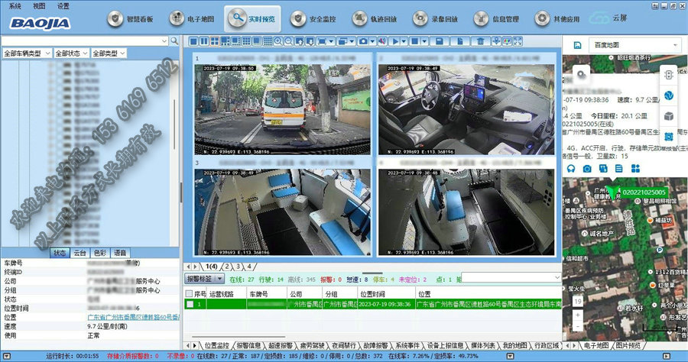688x362 pixels.
Task: Click the search magnifier beside vehicle search box
Action: (174, 40)
